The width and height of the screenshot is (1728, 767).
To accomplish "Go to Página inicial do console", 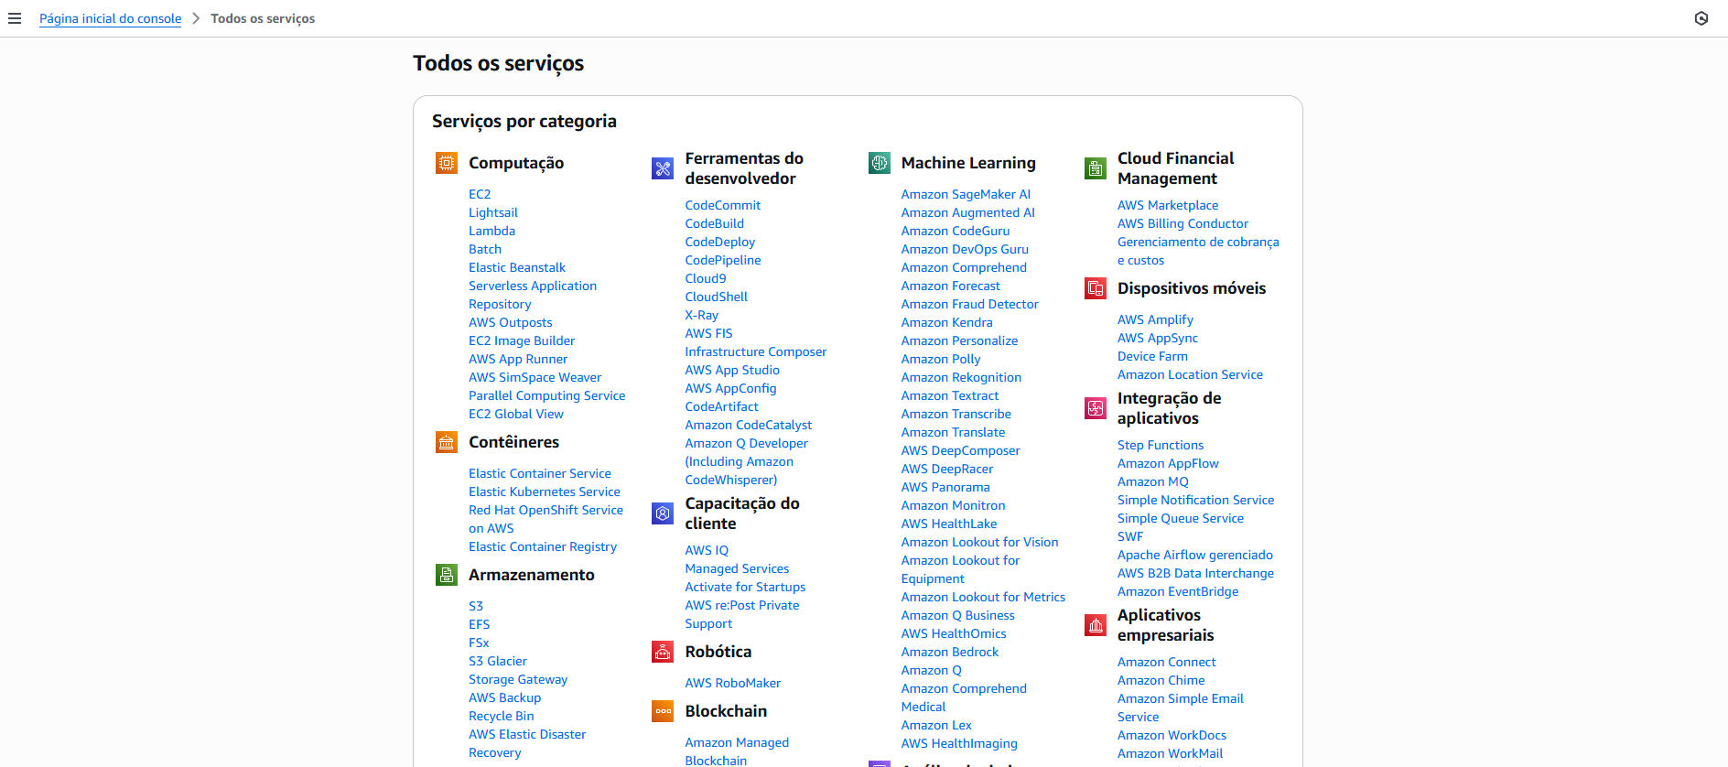I will pyautogui.click(x=110, y=18).
